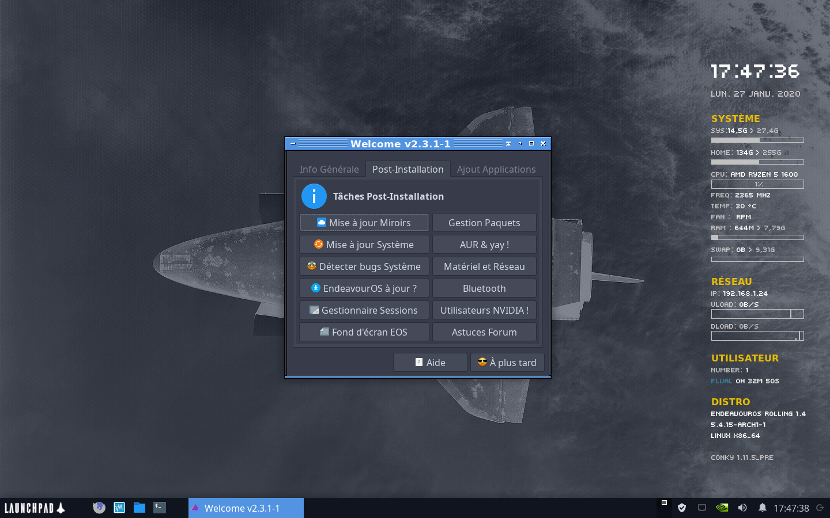This screenshot has height=518, width=830.
Task: Click the Conky SYS disk usage bar
Action: coord(757,140)
